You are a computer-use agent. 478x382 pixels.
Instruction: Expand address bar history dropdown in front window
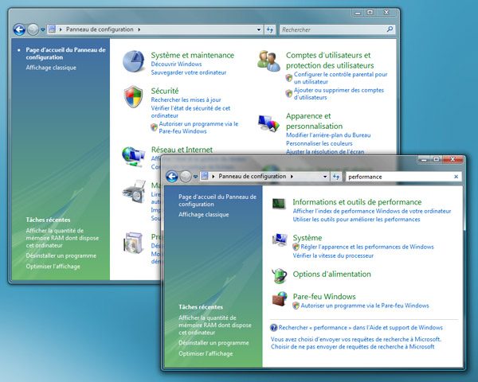click(325, 177)
